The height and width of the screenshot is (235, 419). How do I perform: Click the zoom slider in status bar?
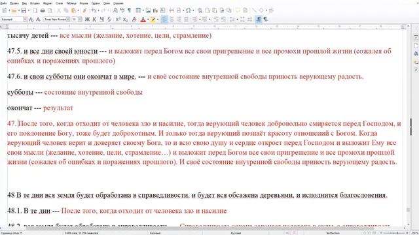[x=394, y=233]
